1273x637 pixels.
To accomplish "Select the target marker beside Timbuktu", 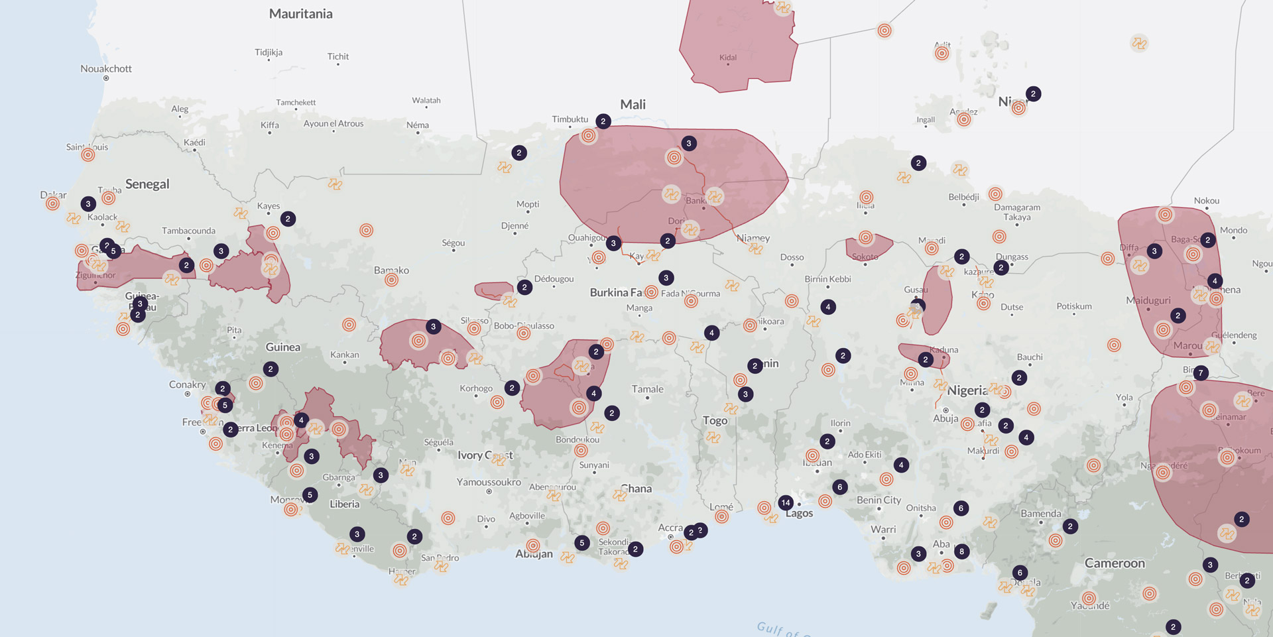I will 589,137.
